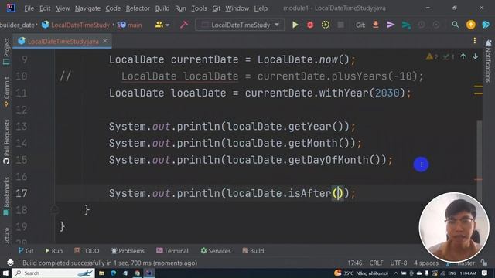Open Tools menu
Image resolution: width=495 pixels, height=278 pixels.
(199, 8)
